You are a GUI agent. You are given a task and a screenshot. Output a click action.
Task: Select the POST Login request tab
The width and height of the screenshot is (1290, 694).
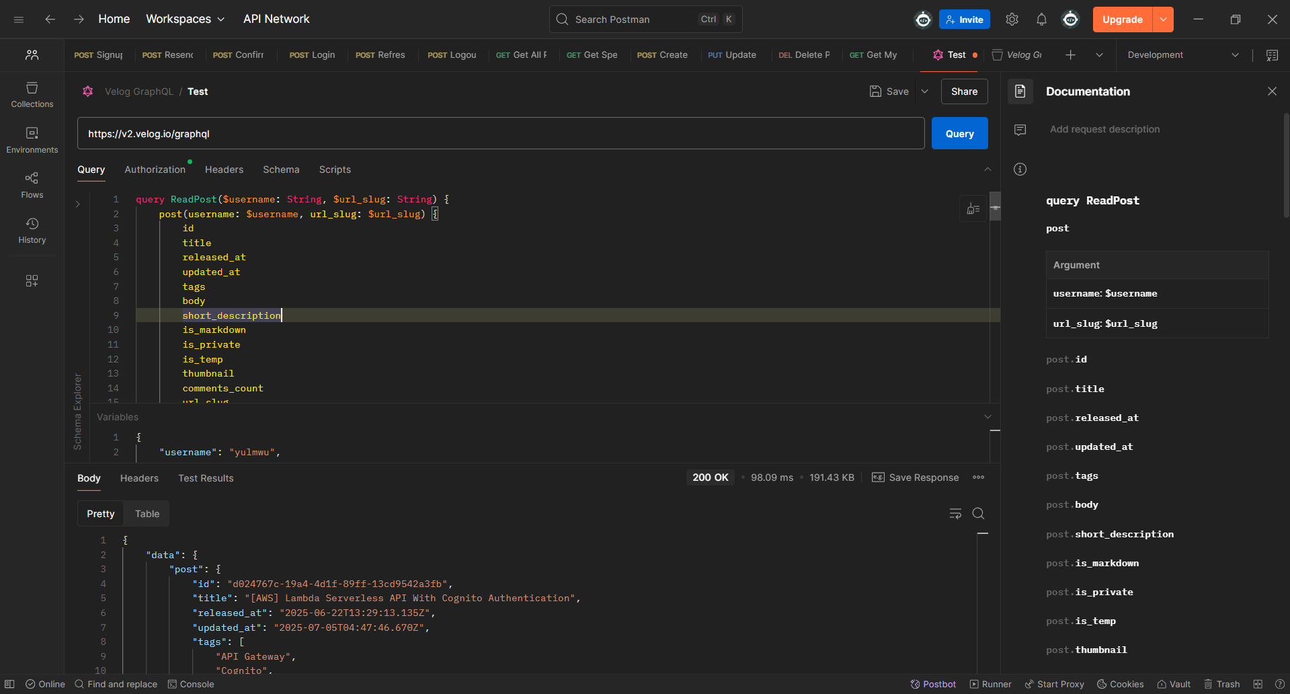pyautogui.click(x=312, y=55)
